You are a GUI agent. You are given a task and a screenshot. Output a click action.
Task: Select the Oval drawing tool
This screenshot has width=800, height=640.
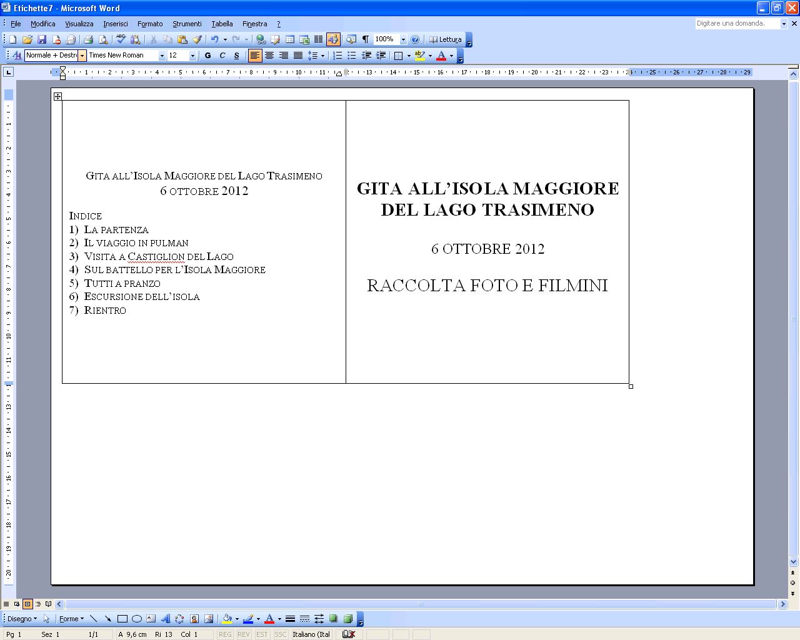coord(136,619)
